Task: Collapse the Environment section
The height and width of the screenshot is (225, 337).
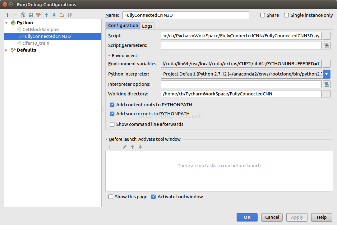Action: click(x=109, y=56)
